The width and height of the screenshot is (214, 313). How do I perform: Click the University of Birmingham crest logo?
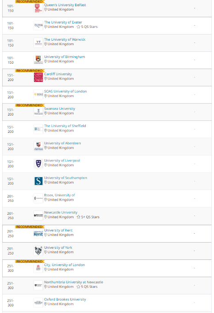(38, 60)
